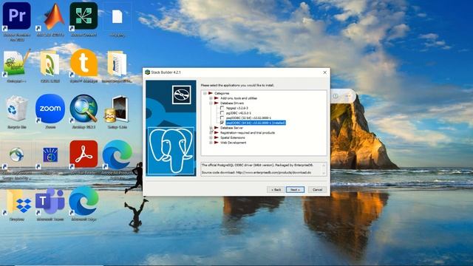Click the red flag icon beside Web Development
The width and height of the screenshot is (473, 266).
click(217, 143)
